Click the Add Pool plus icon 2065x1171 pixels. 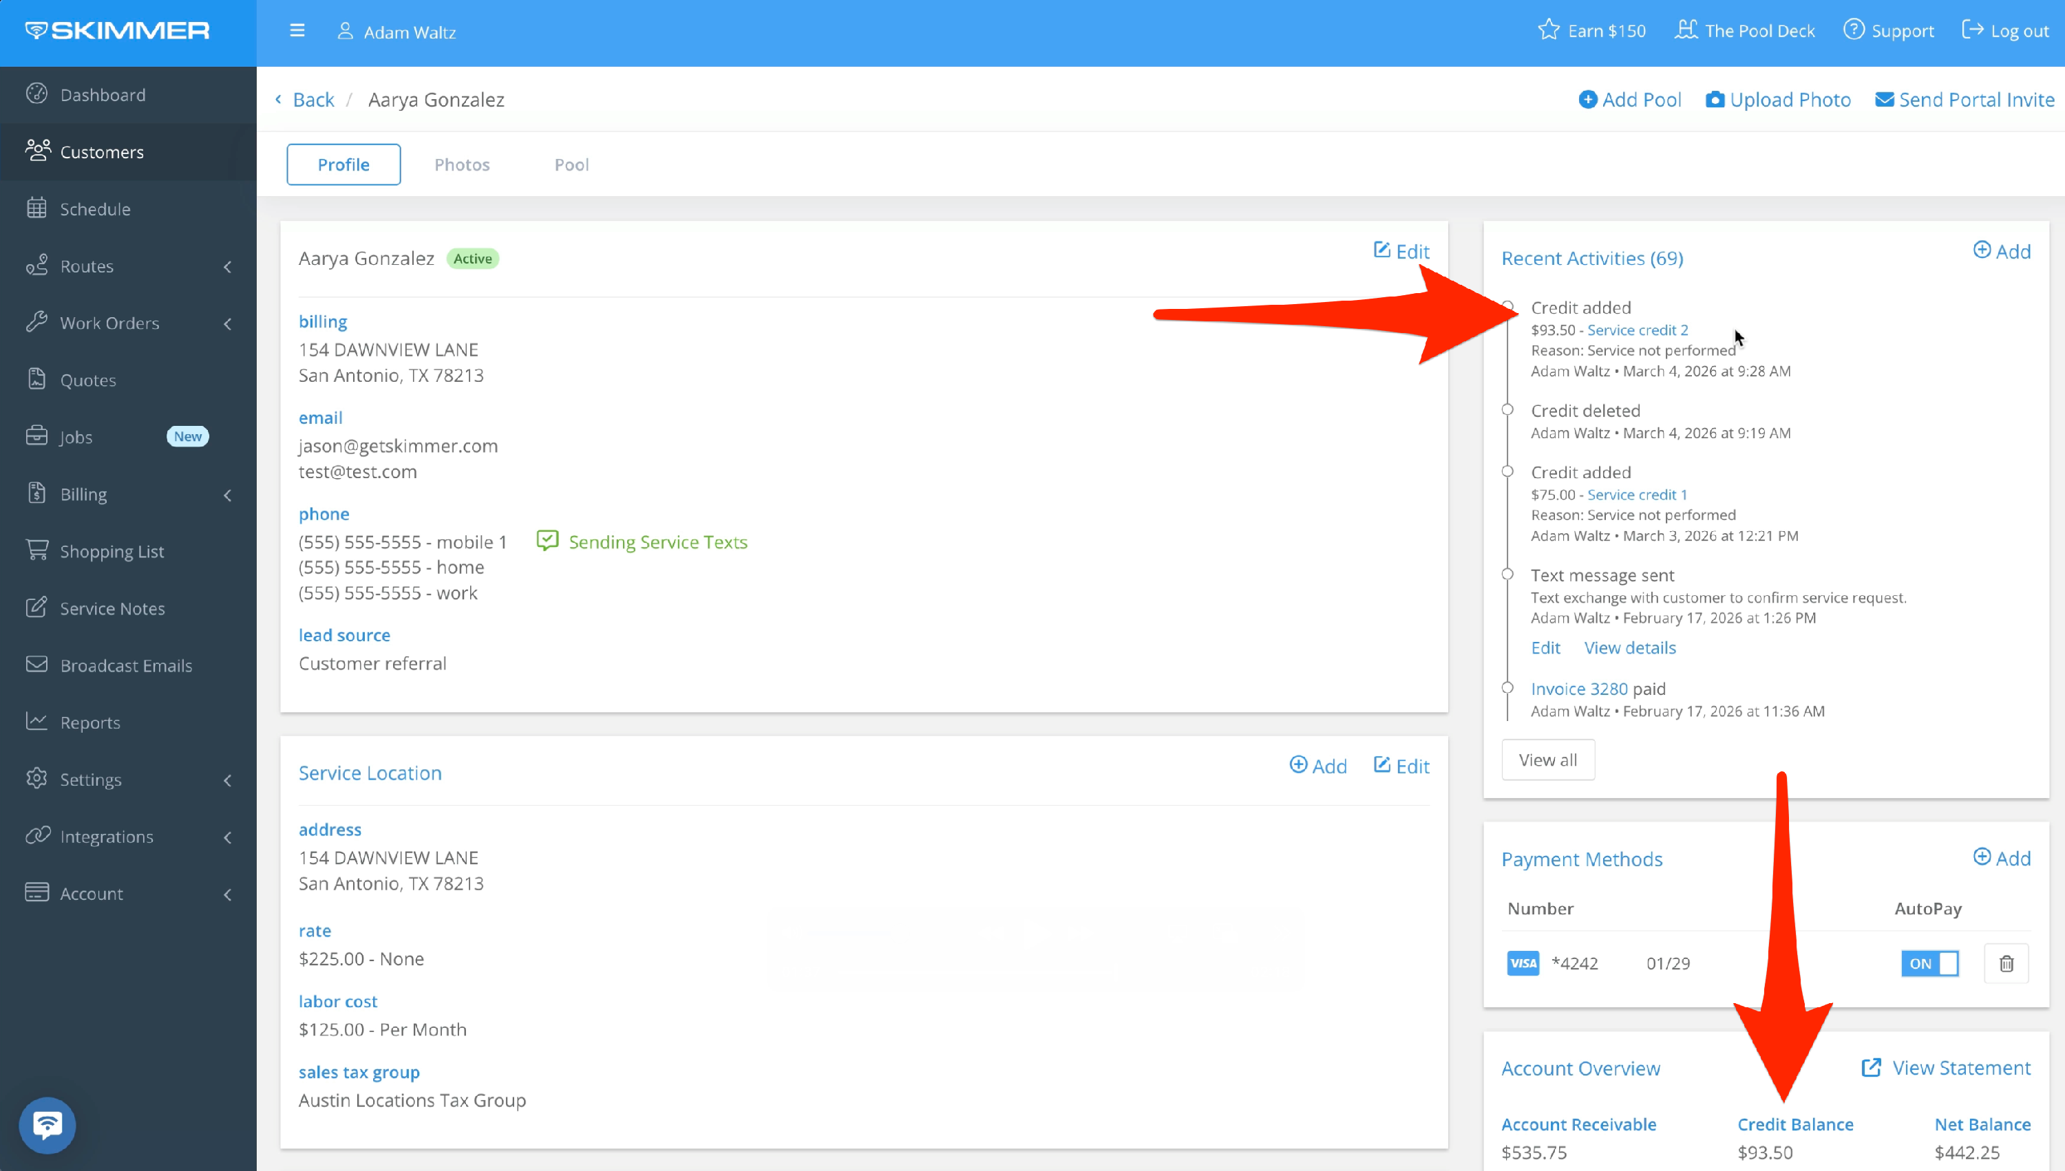pos(1587,100)
